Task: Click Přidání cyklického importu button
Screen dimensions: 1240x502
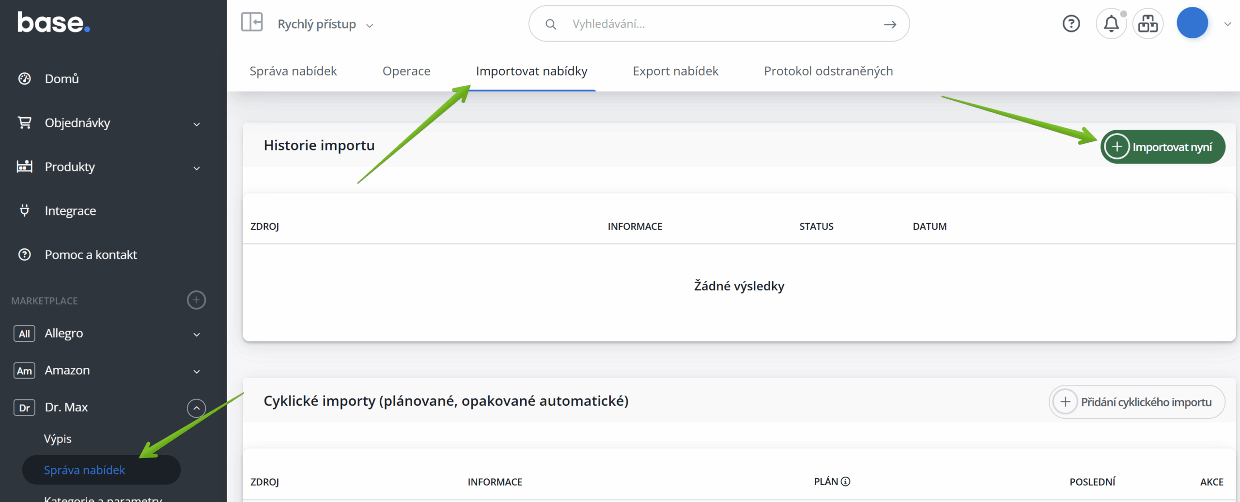Action: (1136, 402)
